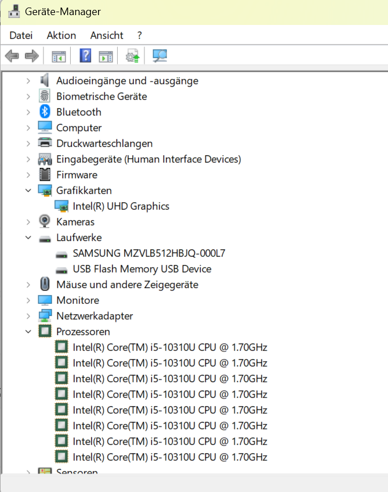Viewport: 388px width, 492px height.
Task: Expand the Eingabegeräte (Human Interface Devices) chevron
Action: tap(28, 159)
